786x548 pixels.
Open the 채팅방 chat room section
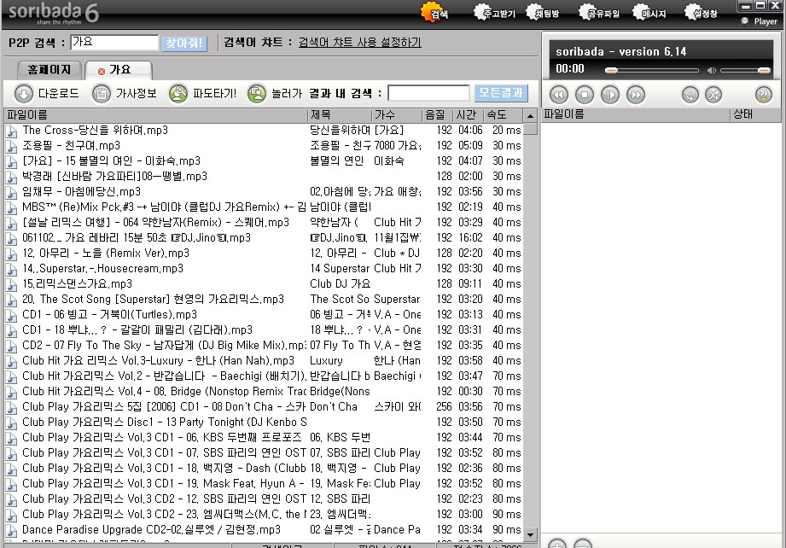point(543,13)
